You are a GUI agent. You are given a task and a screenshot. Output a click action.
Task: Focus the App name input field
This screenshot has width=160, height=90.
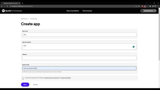79,34
